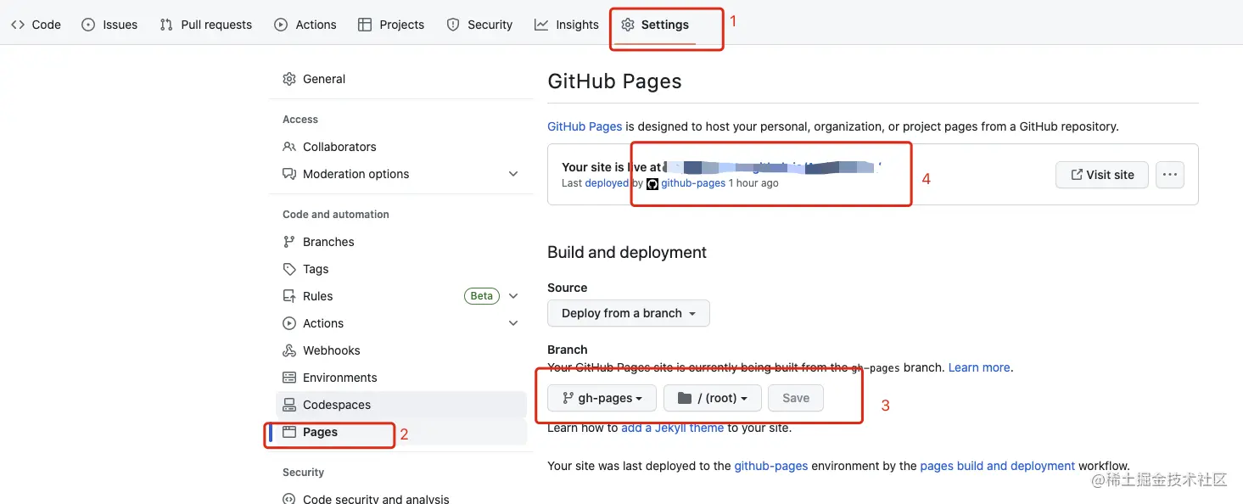
Task: Click the Code brackets icon
Action: [18, 25]
